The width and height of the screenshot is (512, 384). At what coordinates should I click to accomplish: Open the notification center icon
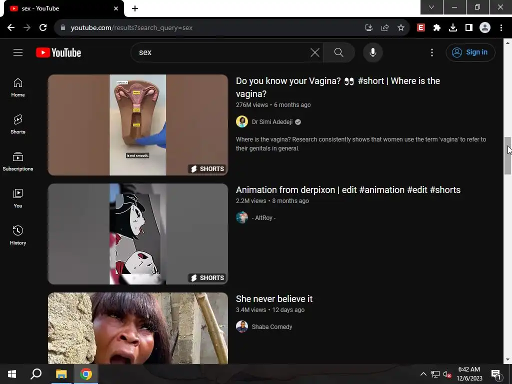(496, 374)
